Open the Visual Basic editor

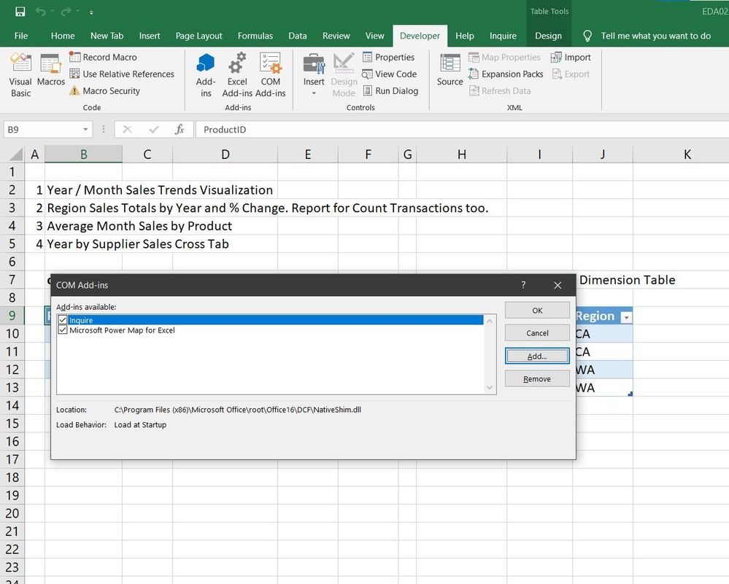click(x=21, y=75)
